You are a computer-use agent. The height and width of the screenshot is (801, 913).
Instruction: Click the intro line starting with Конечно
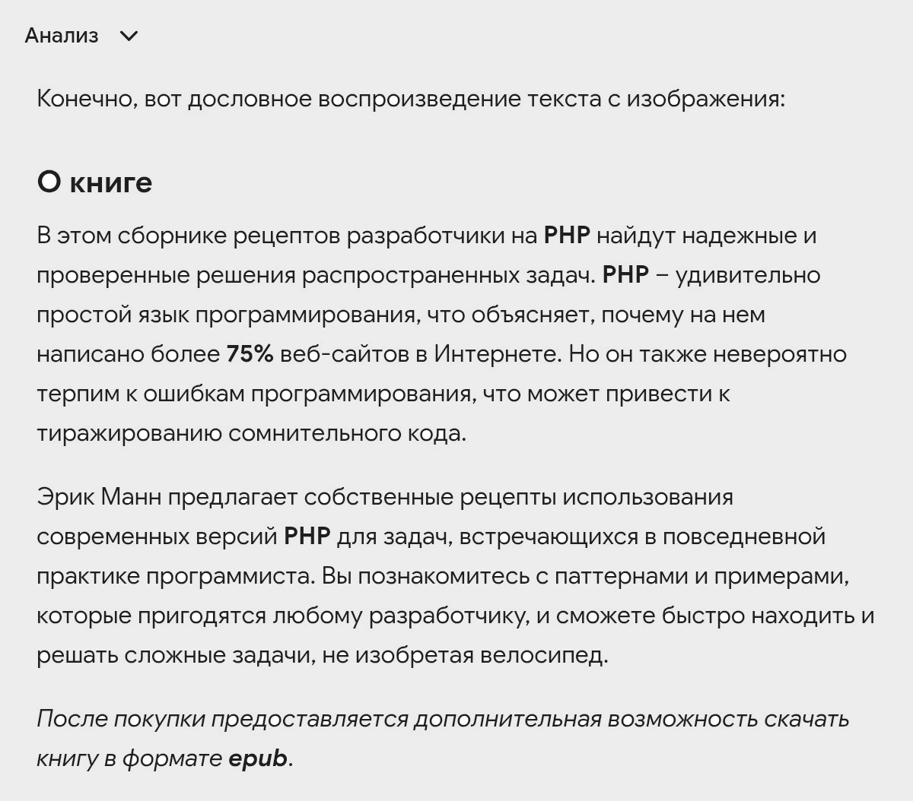tap(410, 99)
